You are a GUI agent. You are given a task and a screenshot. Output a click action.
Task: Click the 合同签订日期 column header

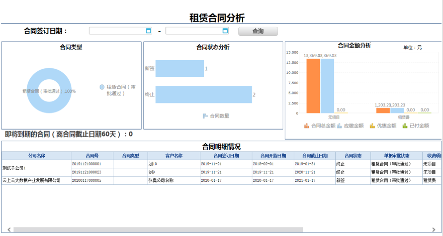226,156
